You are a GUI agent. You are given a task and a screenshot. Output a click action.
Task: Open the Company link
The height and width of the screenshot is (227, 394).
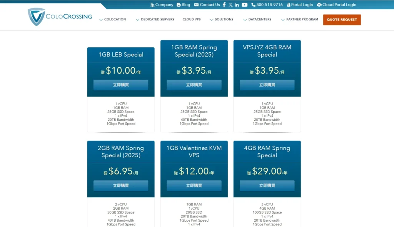coord(164,5)
